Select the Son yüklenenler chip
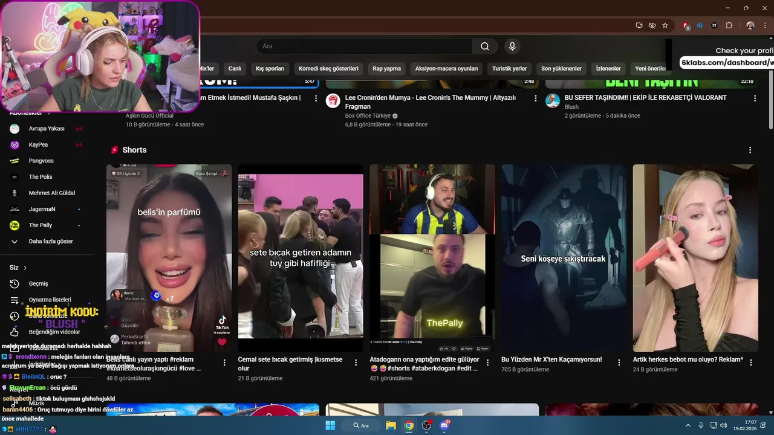 coord(561,68)
